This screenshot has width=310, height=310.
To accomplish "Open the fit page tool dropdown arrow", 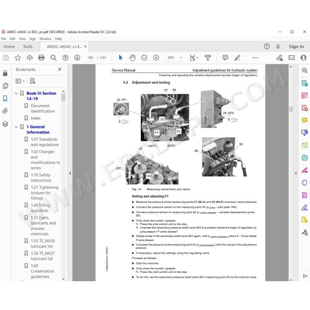I will [198, 58].
